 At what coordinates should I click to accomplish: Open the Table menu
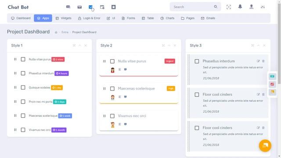(x=148, y=18)
